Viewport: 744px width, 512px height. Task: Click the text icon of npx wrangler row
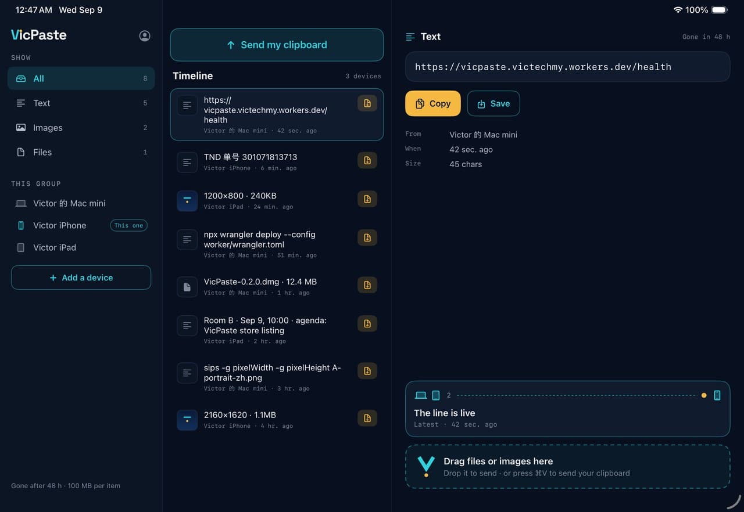(187, 239)
